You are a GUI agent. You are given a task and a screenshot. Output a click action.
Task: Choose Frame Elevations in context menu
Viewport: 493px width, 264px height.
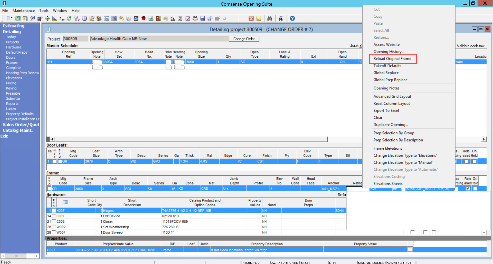[388, 148]
